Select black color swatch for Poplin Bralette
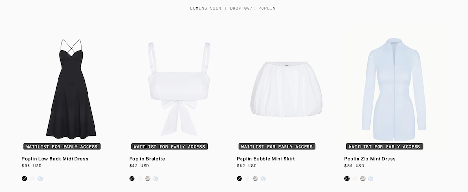The image size is (468, 192). coord(132,178)
